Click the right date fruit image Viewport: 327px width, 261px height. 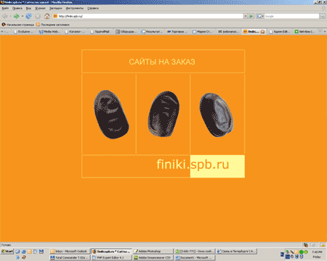[x=217, y=115]
